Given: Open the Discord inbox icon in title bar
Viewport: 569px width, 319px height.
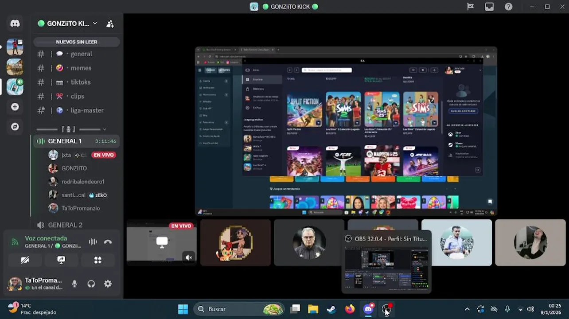Looking at the screenshot, I should [489, 7].
